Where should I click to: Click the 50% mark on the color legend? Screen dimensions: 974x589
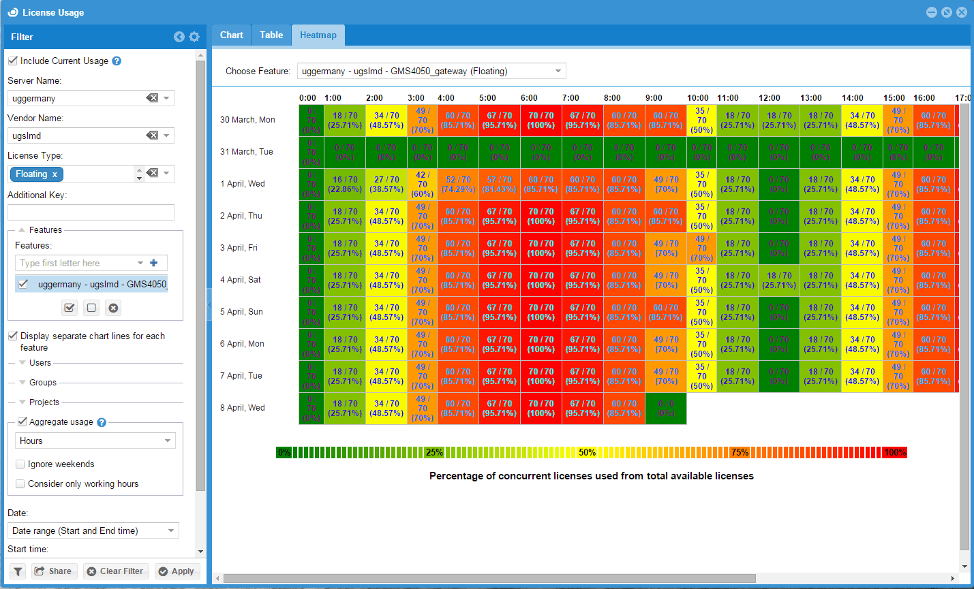point(587,453)
